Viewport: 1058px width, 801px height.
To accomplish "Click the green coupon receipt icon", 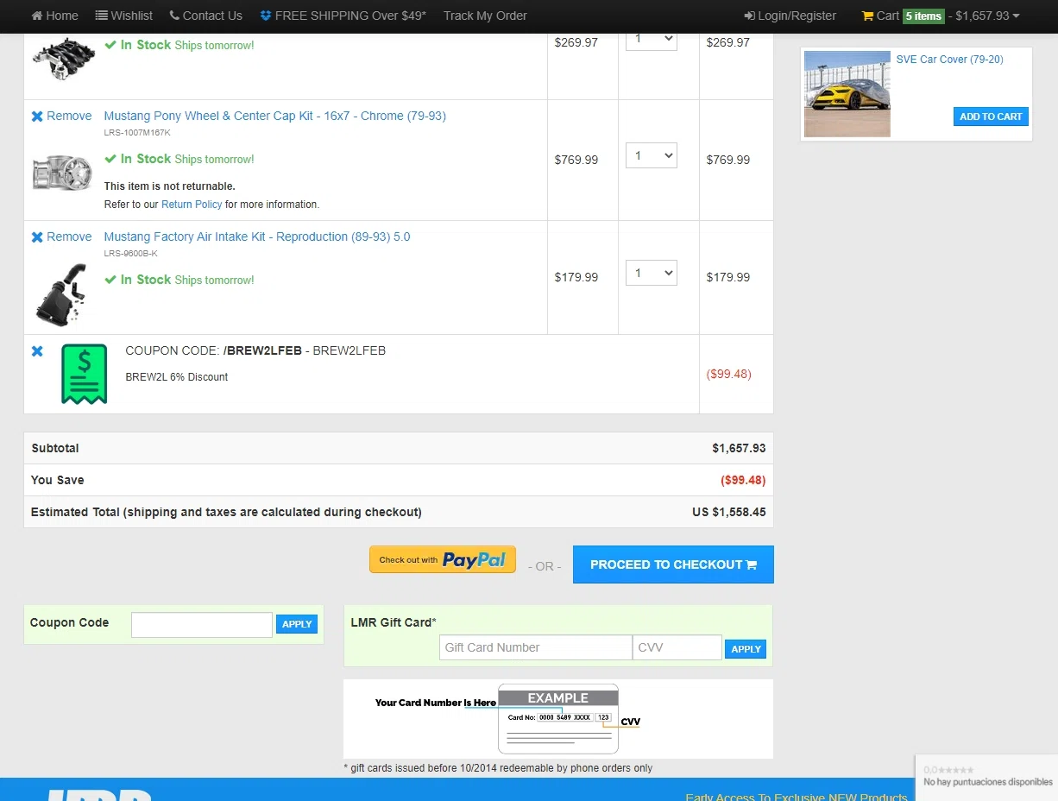I will (x=84, y=374).
